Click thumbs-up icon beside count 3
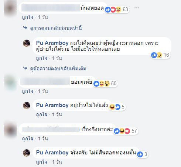 pyautogui.click(x=140, y=154)
